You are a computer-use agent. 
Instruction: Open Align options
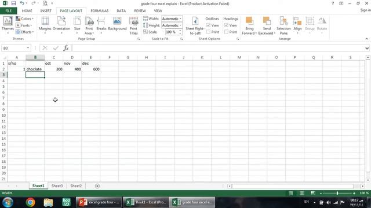tap(297, 25)
